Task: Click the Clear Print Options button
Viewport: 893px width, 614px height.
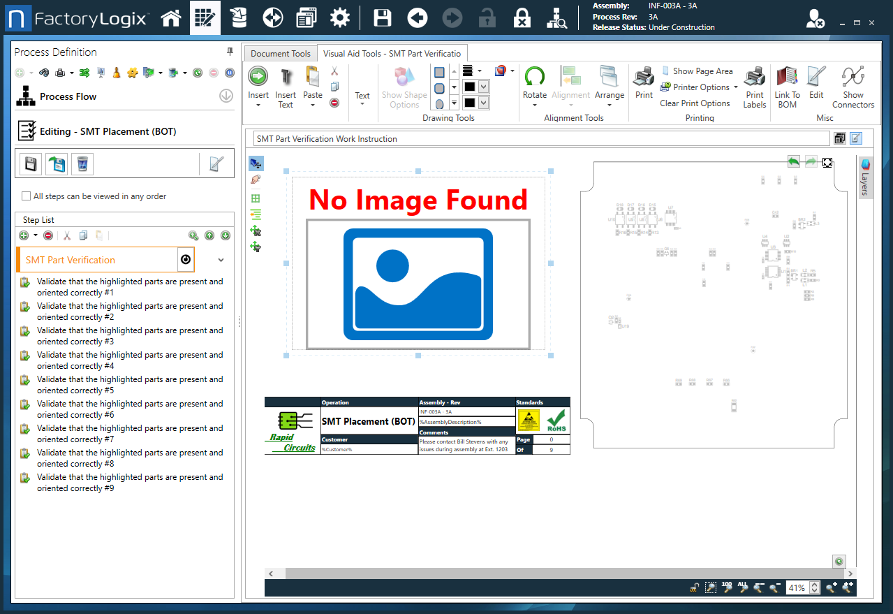Action: point(695,103)
